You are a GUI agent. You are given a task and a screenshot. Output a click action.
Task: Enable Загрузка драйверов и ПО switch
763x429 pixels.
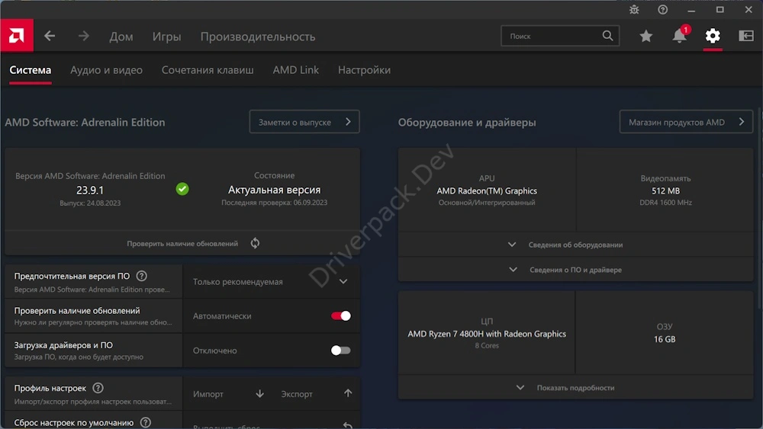(x=340, y=351)
